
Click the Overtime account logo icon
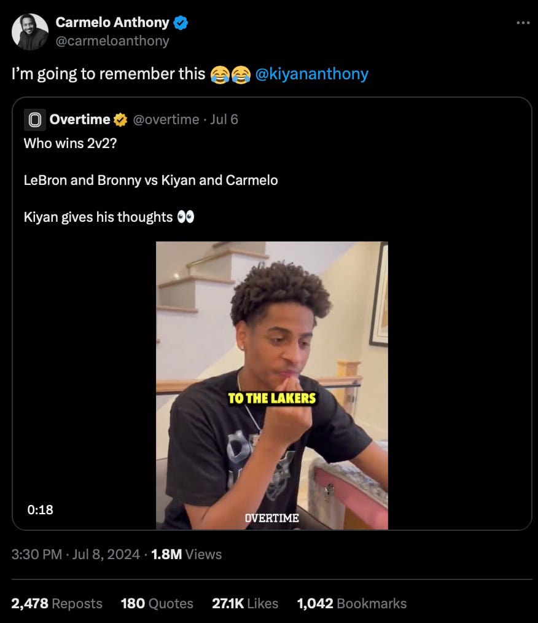(x=34, y=120)
